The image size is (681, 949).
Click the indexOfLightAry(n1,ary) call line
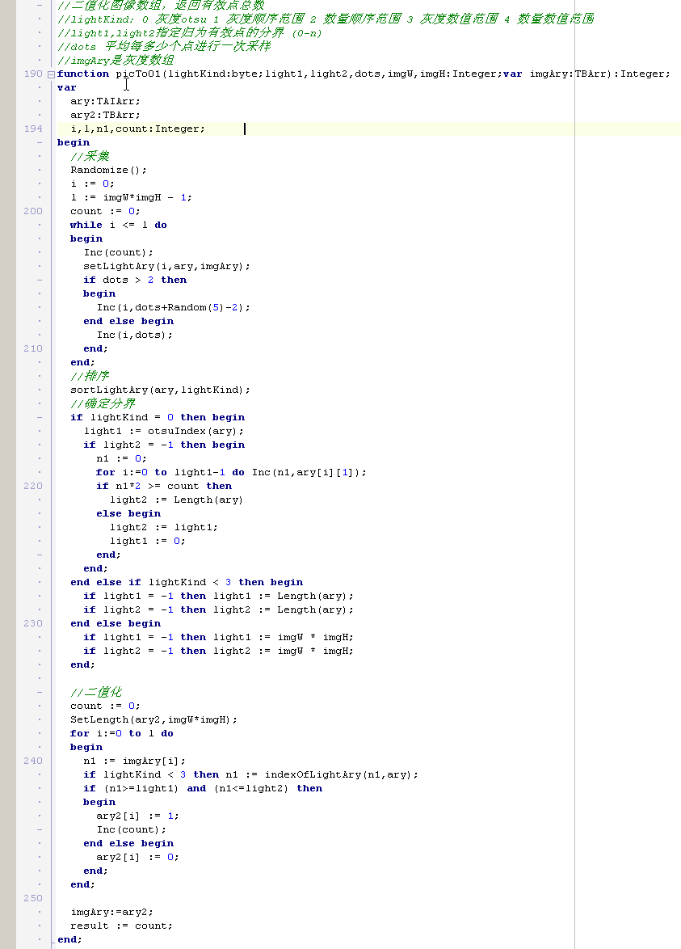pos(251,774)
